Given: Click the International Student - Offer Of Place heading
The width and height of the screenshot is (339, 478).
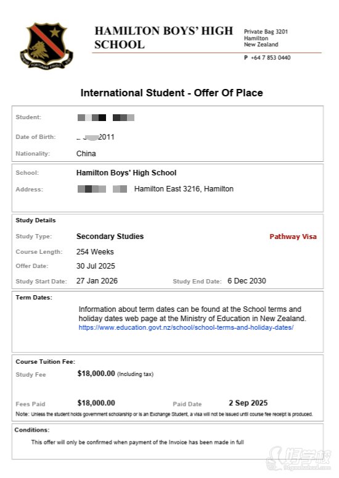Looking at the screenshot, I should pyautogui.click(x=171, y=93).
